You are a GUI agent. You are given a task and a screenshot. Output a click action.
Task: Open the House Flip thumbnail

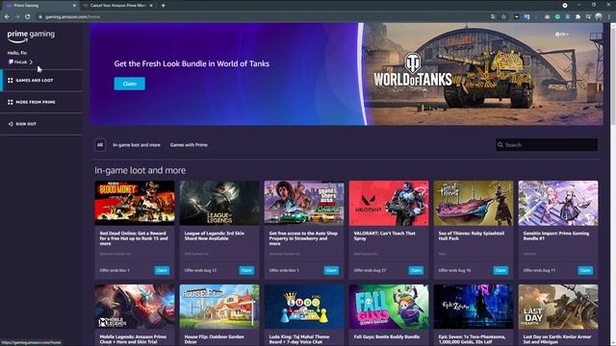219,307
